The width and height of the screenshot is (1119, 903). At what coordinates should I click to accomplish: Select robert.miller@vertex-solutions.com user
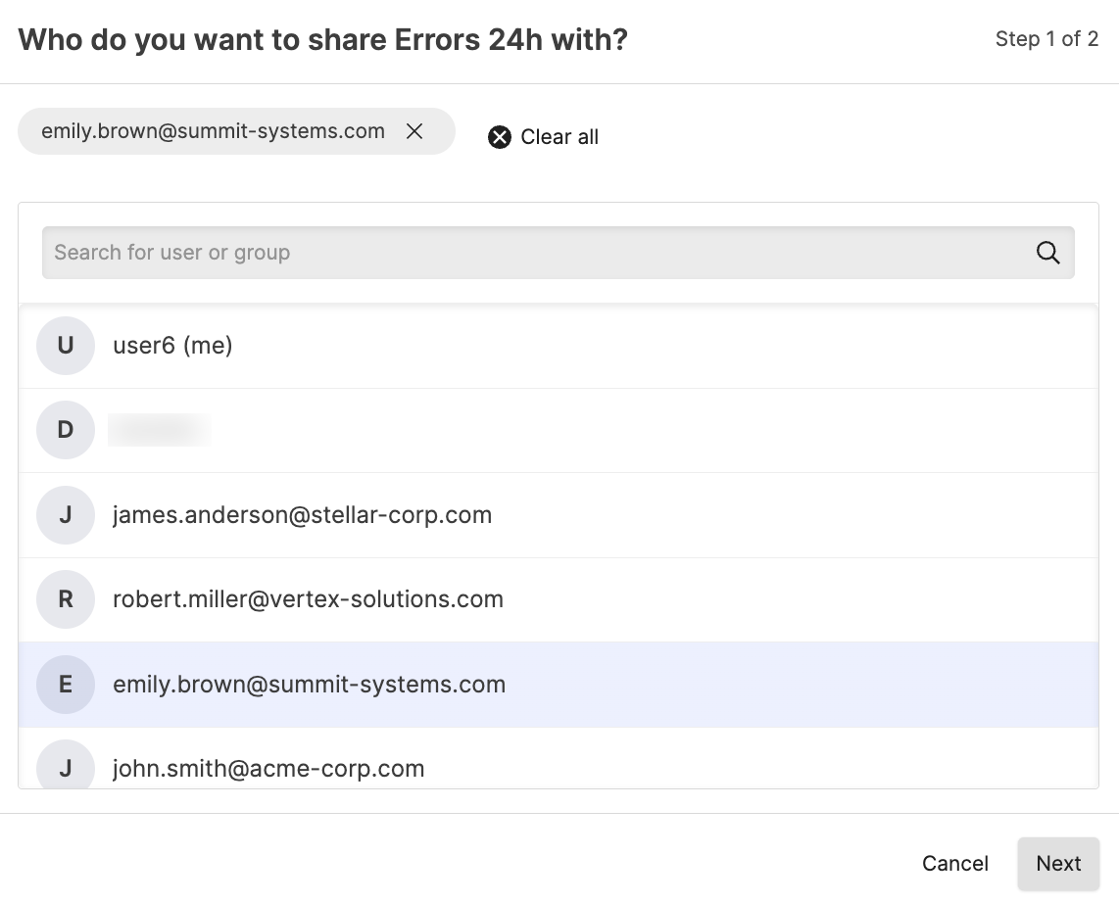point(308,599)
